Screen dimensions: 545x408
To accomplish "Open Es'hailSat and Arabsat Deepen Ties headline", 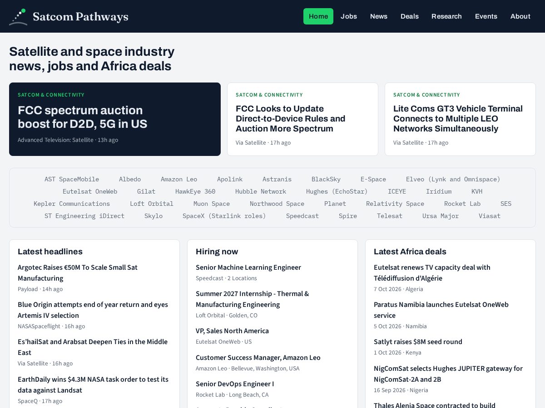I will tap(93, 347).
